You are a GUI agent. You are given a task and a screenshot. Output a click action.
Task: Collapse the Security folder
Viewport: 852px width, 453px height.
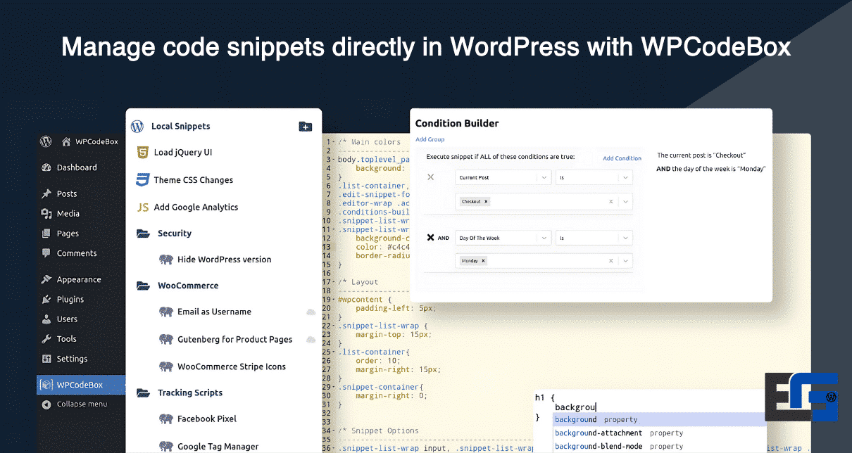[144, 234]
